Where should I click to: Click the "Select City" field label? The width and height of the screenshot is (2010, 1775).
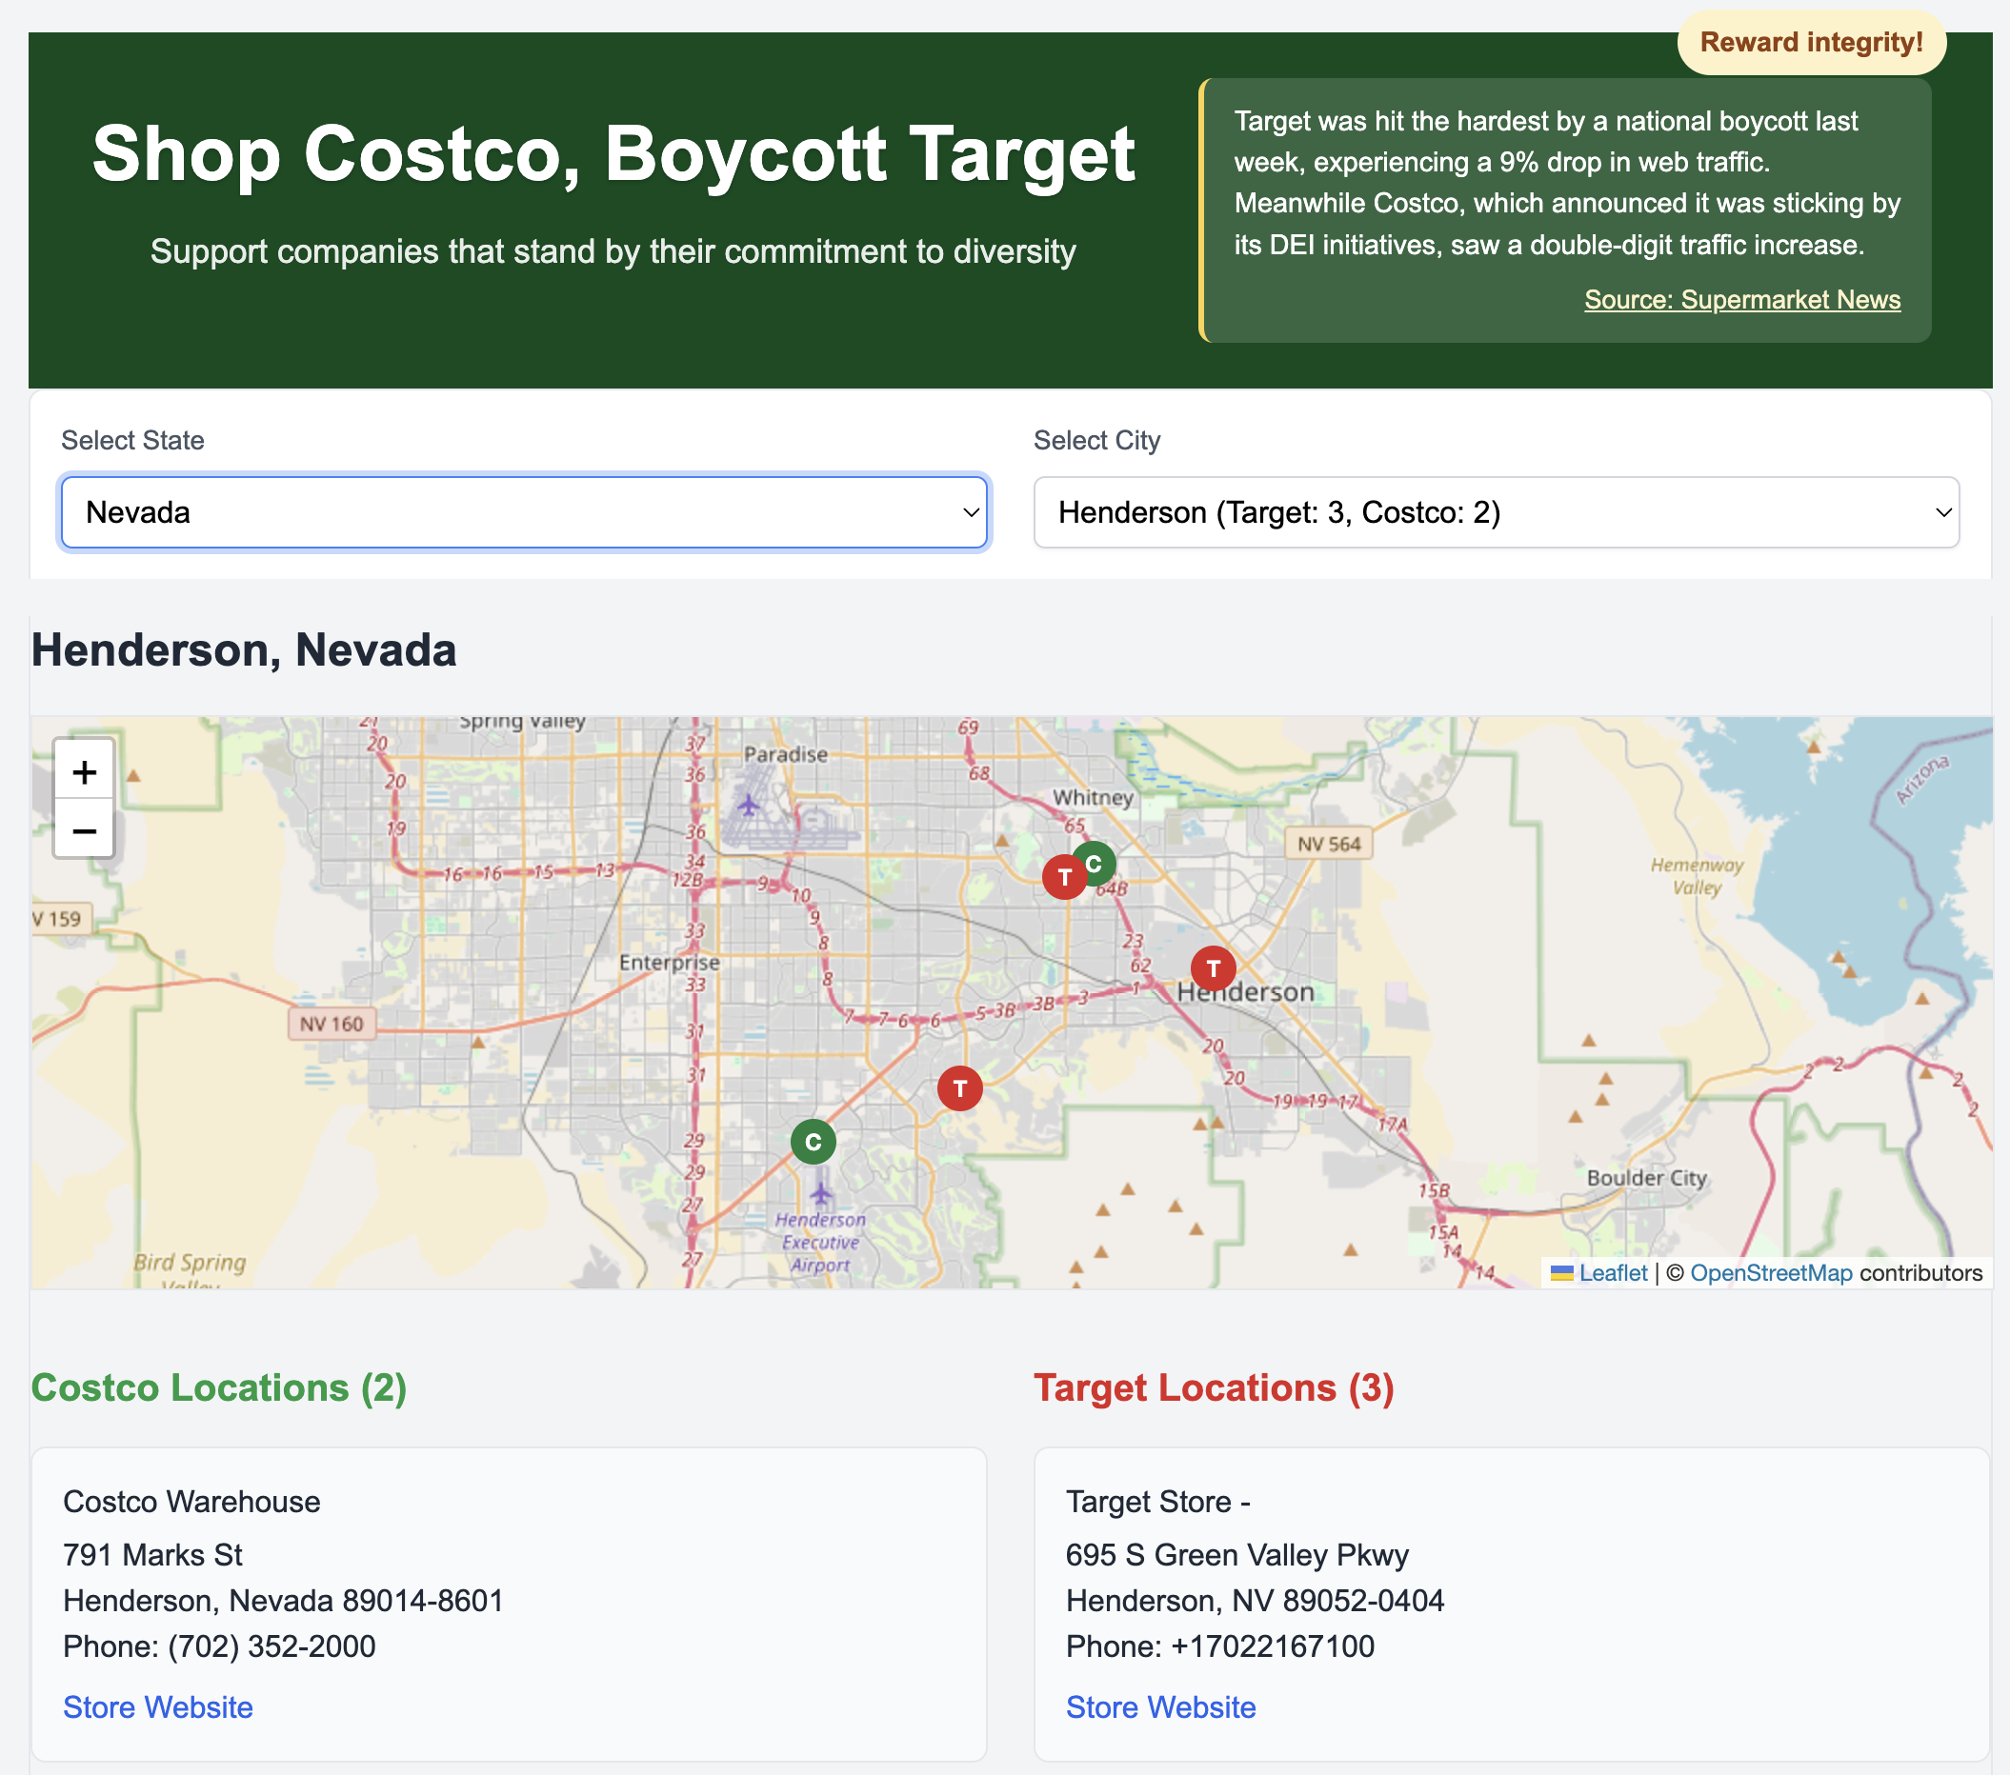(1096, 440)
